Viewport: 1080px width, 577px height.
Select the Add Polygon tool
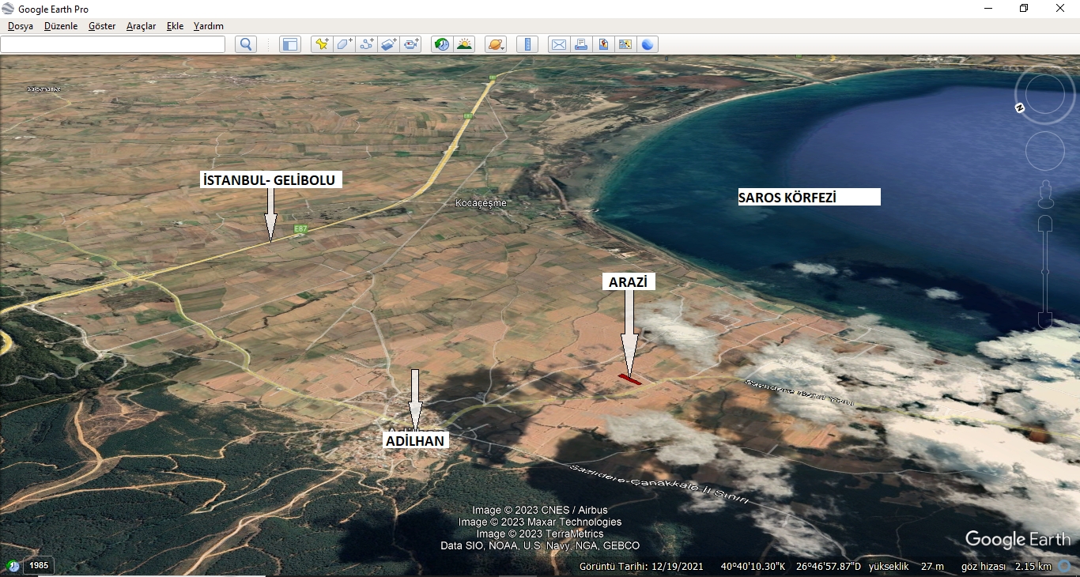pos(344,44)
